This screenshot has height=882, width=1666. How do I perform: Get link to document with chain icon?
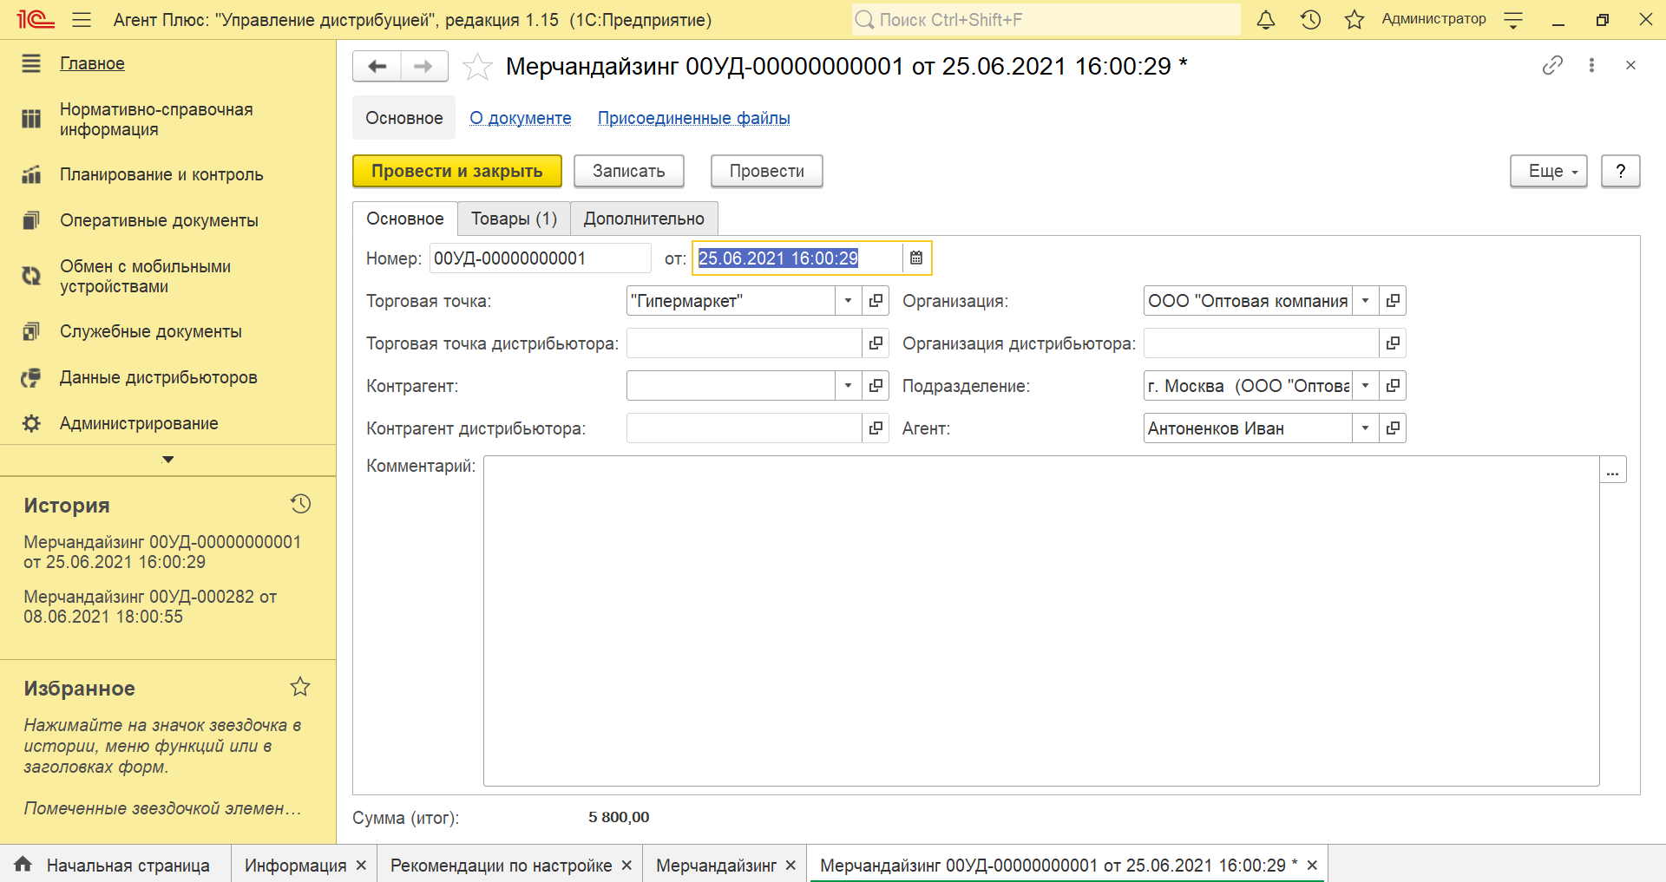pyautogui.click(x=1552, y=65)
